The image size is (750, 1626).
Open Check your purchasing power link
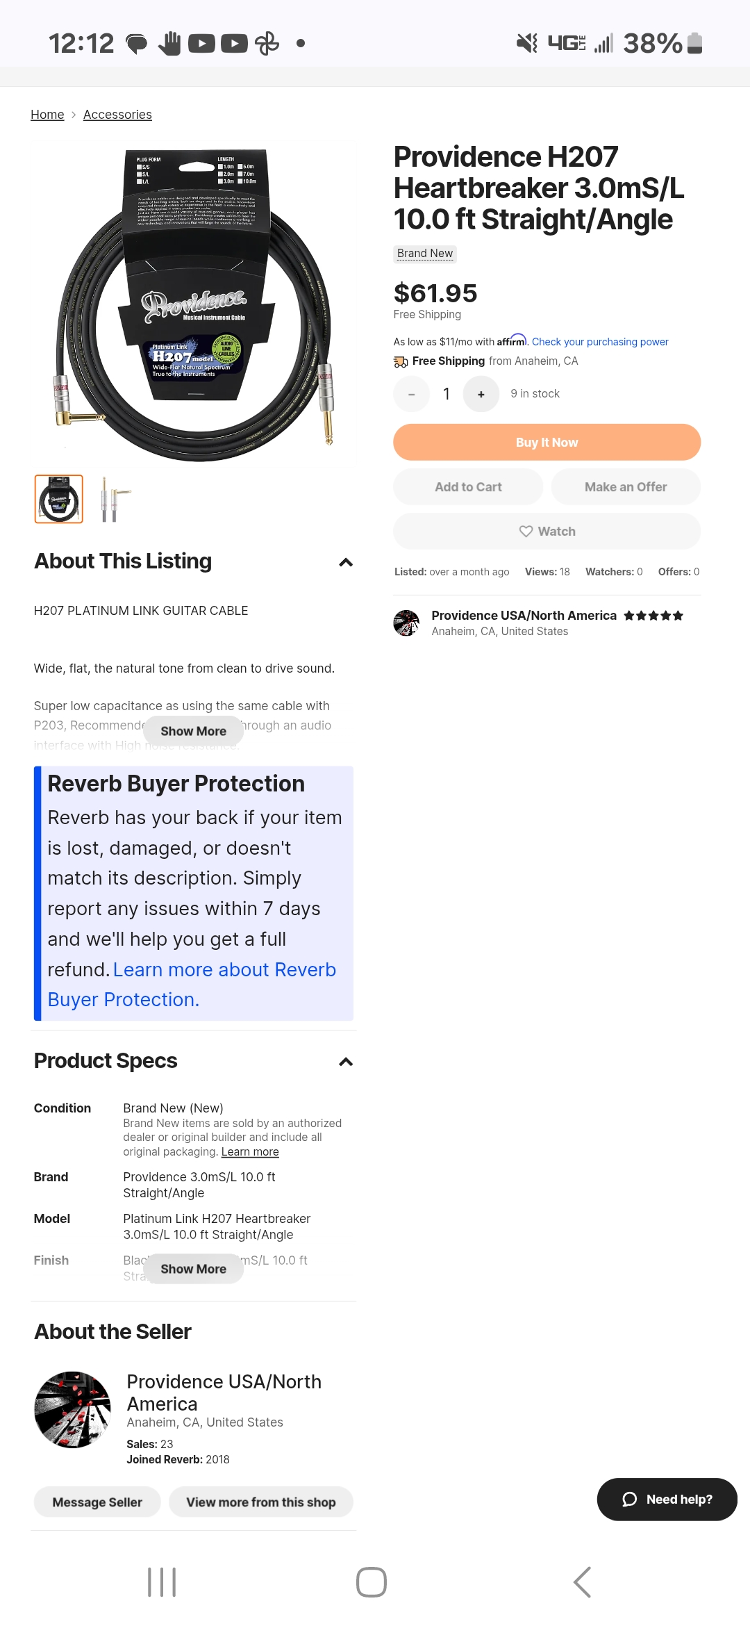600,342
